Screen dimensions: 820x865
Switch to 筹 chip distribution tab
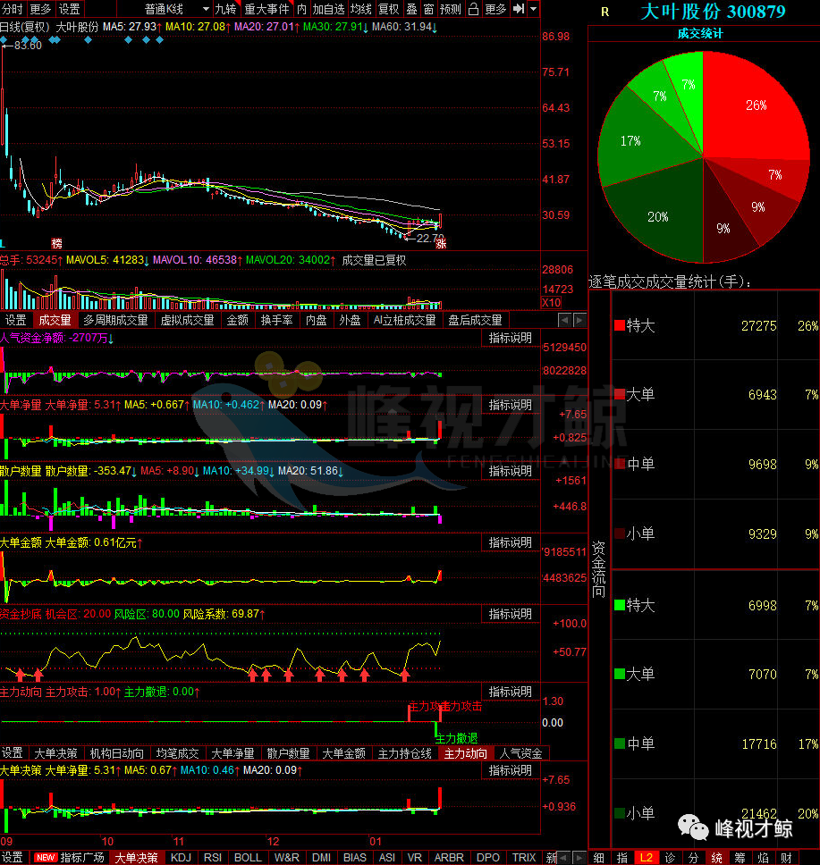pyautogui.click(x=740, y=857)
